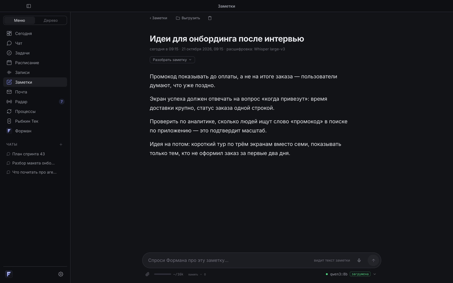Click paragraph starting Идея на потом
The height and width of the screenshot is (283, 453).
tap(245, 149)
